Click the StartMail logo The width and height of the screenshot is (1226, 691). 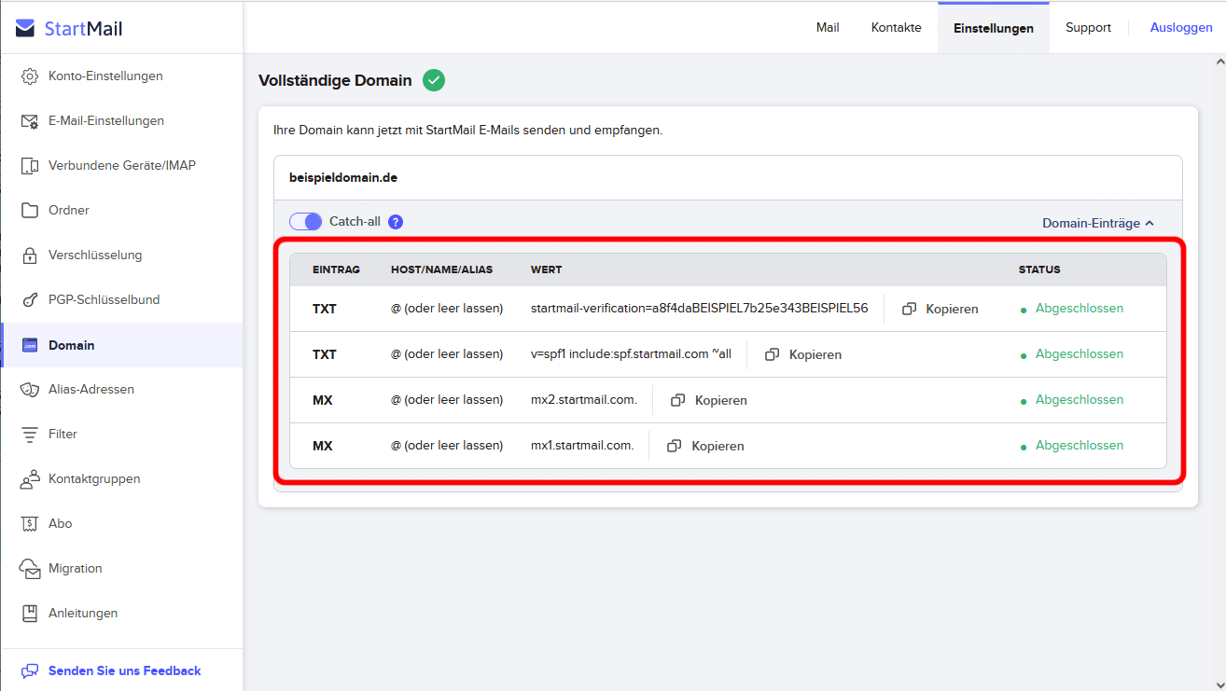[x=70, y=29]
